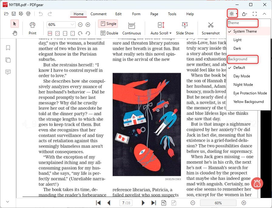This screenshot has width=272, height=208.
Task: Enable Continuous scrolling view
Action: point(131,28)
